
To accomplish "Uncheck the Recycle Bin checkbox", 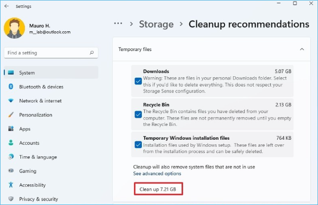I will (138, 115).
